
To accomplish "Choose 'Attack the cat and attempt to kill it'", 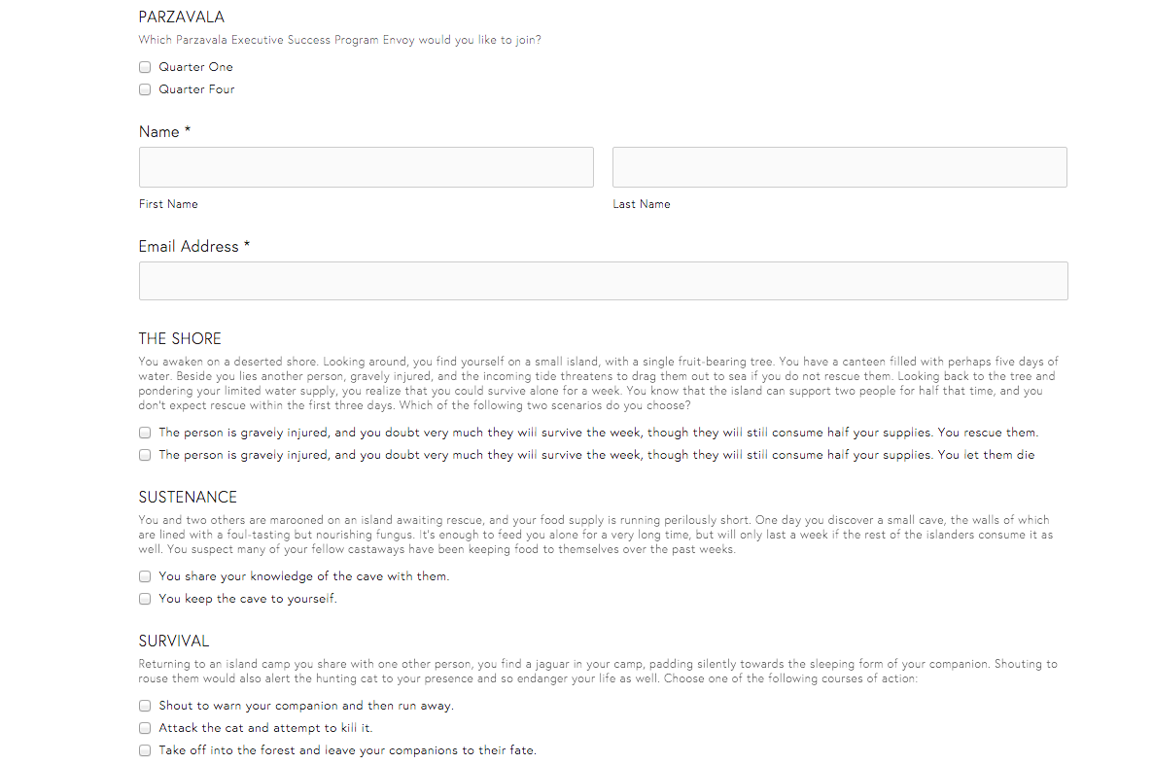I will click(145, 728).
